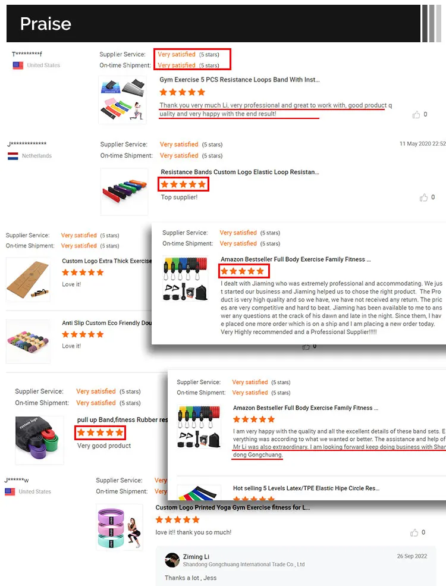Viewport: 446px width, 586px height.
Task: Open Resistance Bands Custom Logo Elastic Loop link
Action: click(240, 172)
